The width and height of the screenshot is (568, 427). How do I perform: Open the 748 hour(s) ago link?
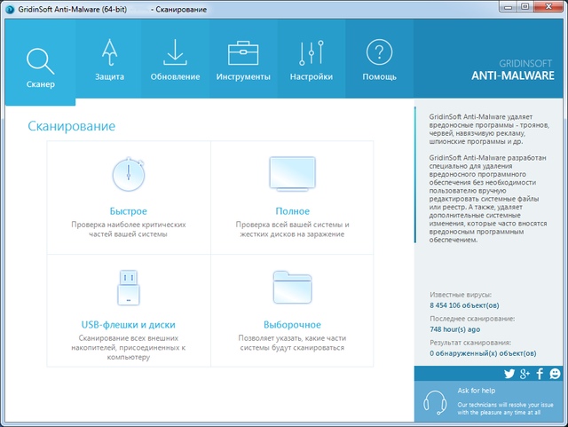[454, 329]
